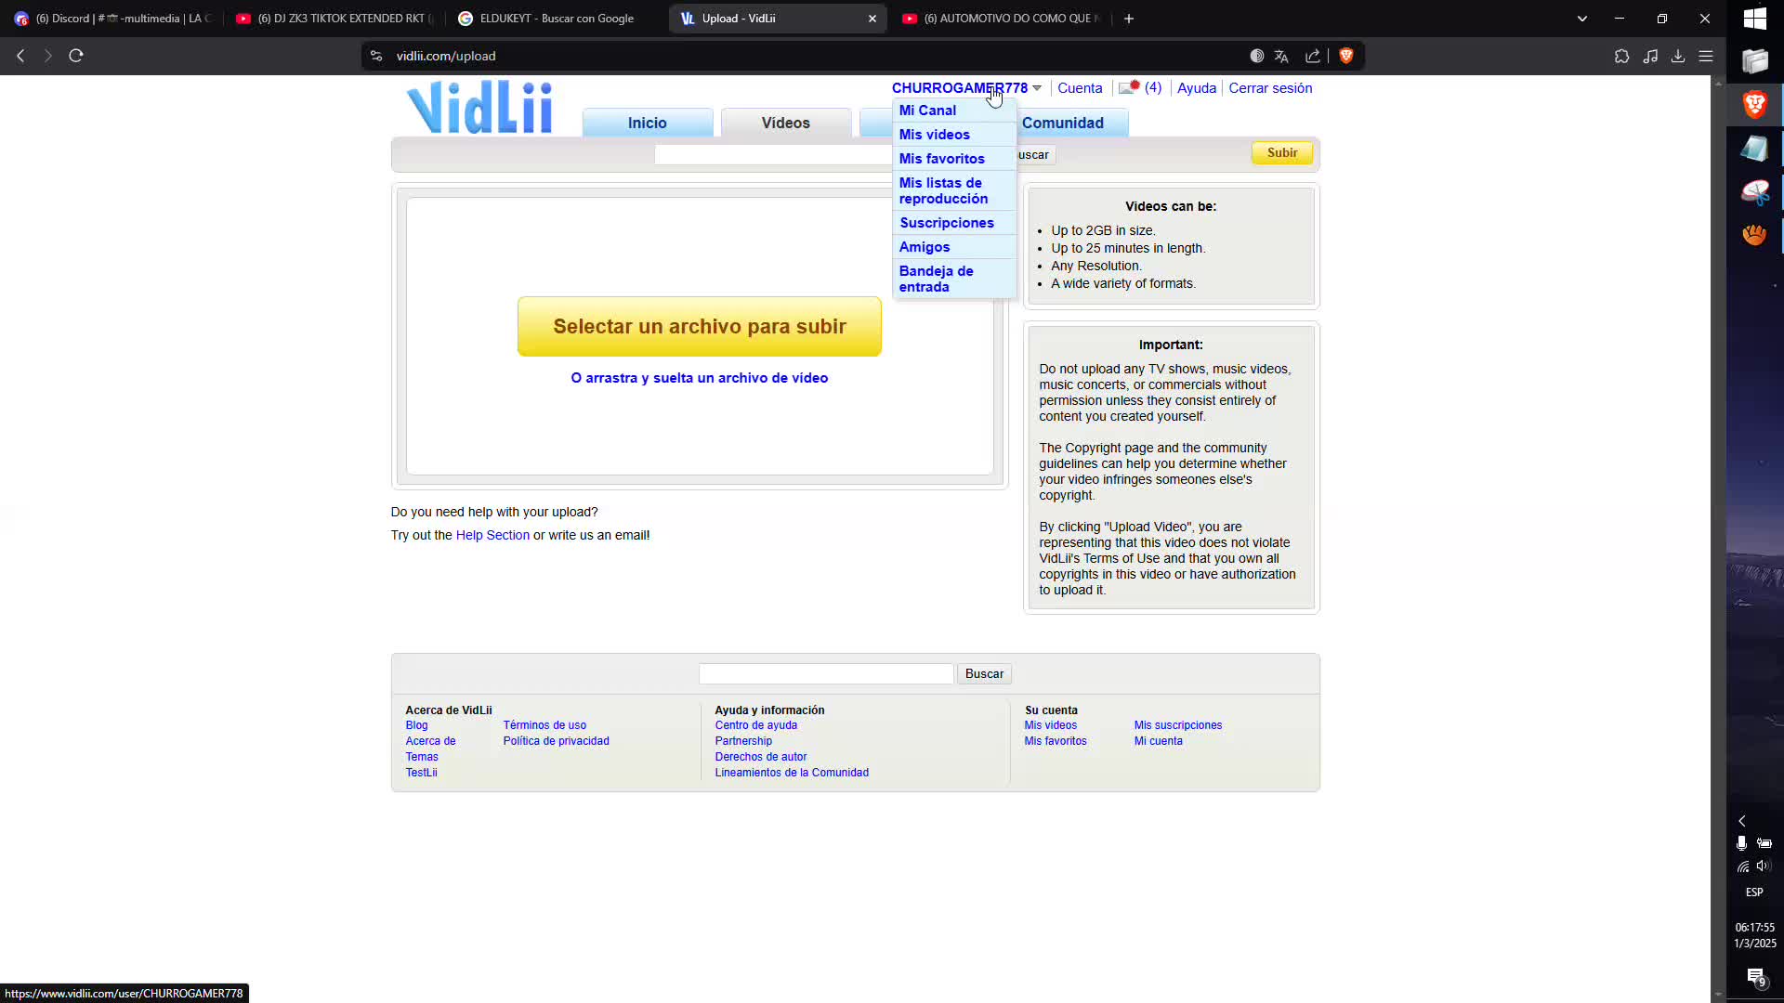Screen dimensions: 1784x1003
Task: Click the Cuenta link
Action: 1080,88
